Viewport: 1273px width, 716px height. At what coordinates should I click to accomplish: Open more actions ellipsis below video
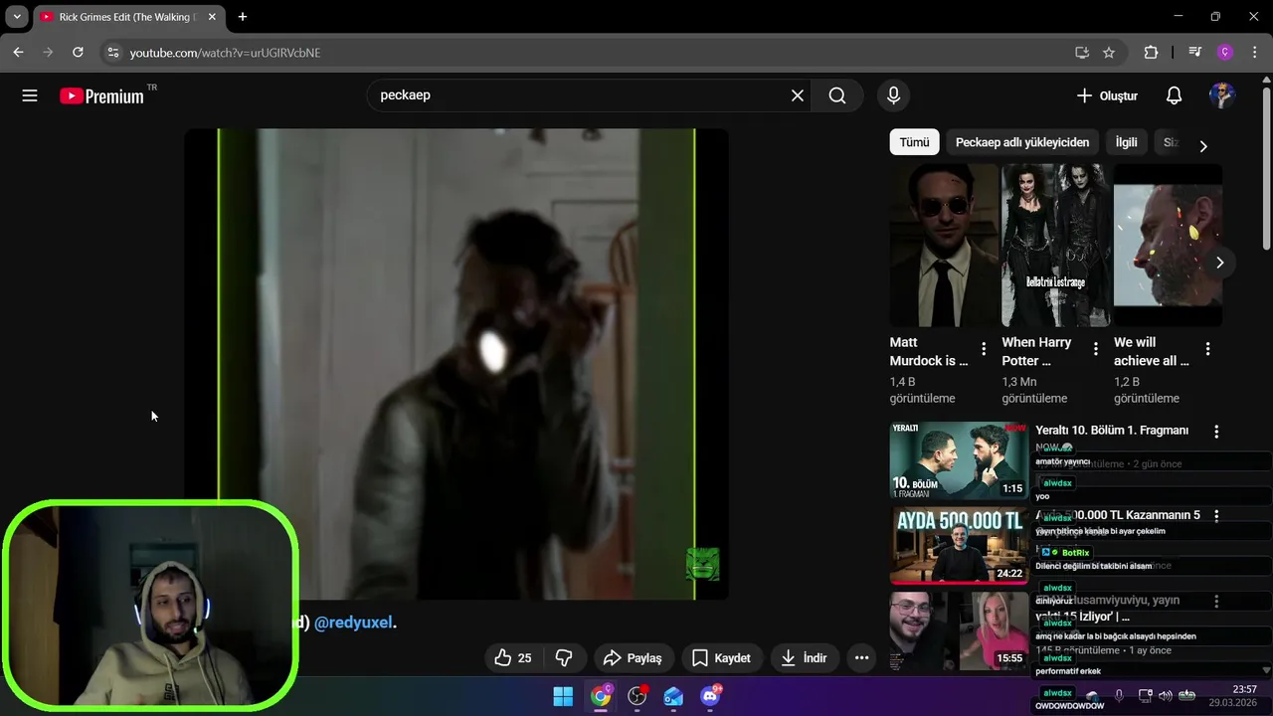point(861,657)
